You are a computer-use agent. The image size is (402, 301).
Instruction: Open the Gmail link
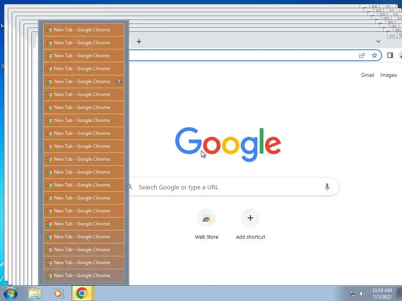367,75
